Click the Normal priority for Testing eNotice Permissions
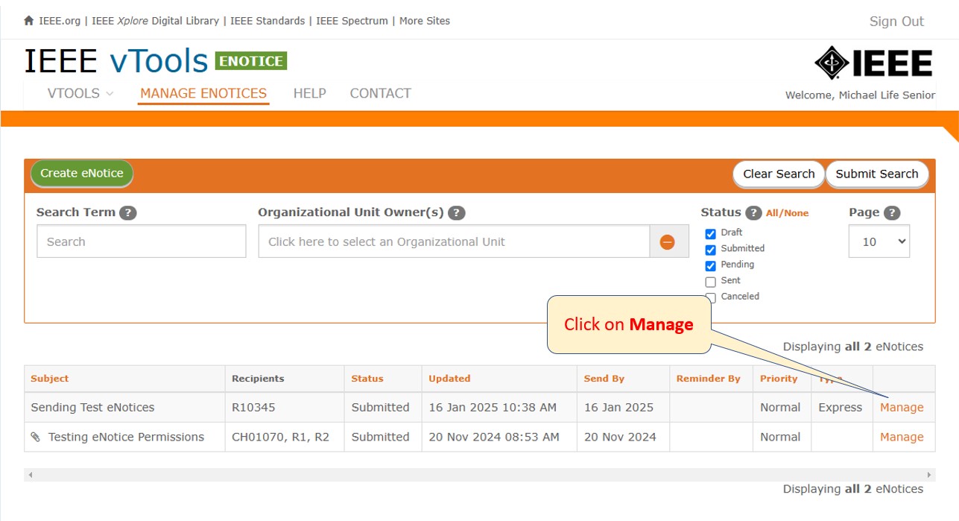This screenshot has height=521, width=959. (780, 438)
